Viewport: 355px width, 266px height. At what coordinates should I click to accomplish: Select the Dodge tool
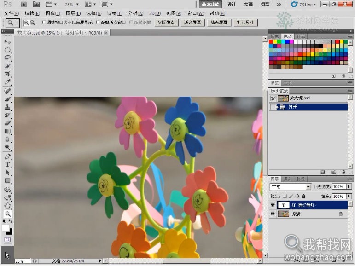coord(7,147)
